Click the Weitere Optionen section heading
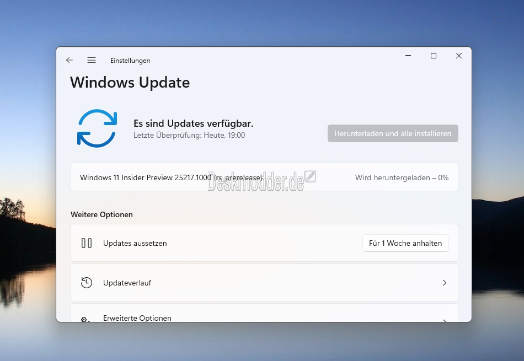The width and height of the screenshot is (524, 361). point(101,214)
